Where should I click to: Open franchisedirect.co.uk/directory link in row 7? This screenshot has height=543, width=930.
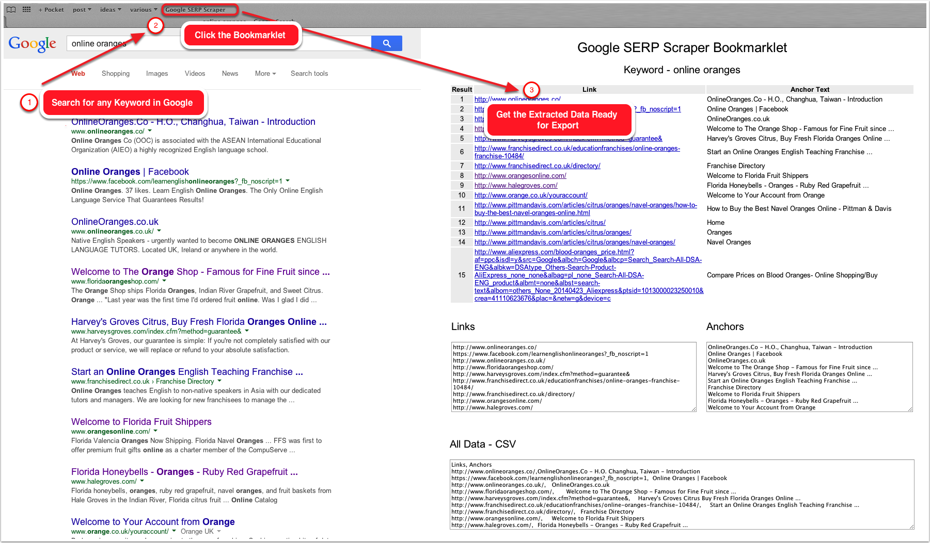pos(538,166)
